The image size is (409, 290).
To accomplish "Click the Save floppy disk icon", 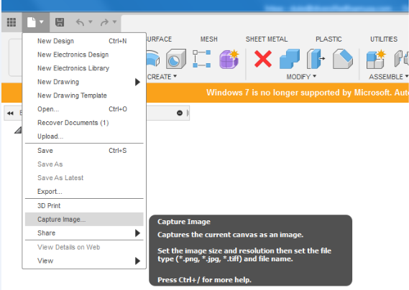I will pos(60,22).
